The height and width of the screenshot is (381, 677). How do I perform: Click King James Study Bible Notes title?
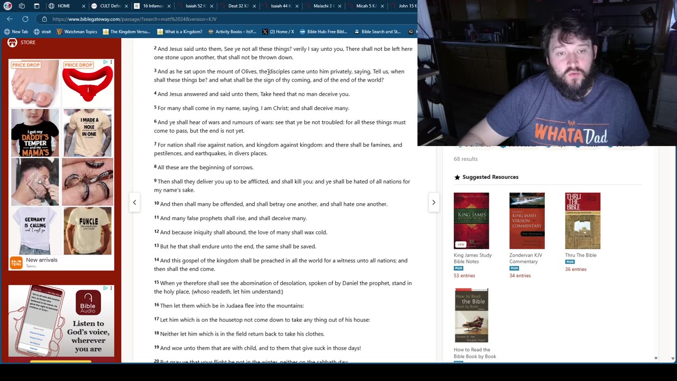(x=473, y=258)
